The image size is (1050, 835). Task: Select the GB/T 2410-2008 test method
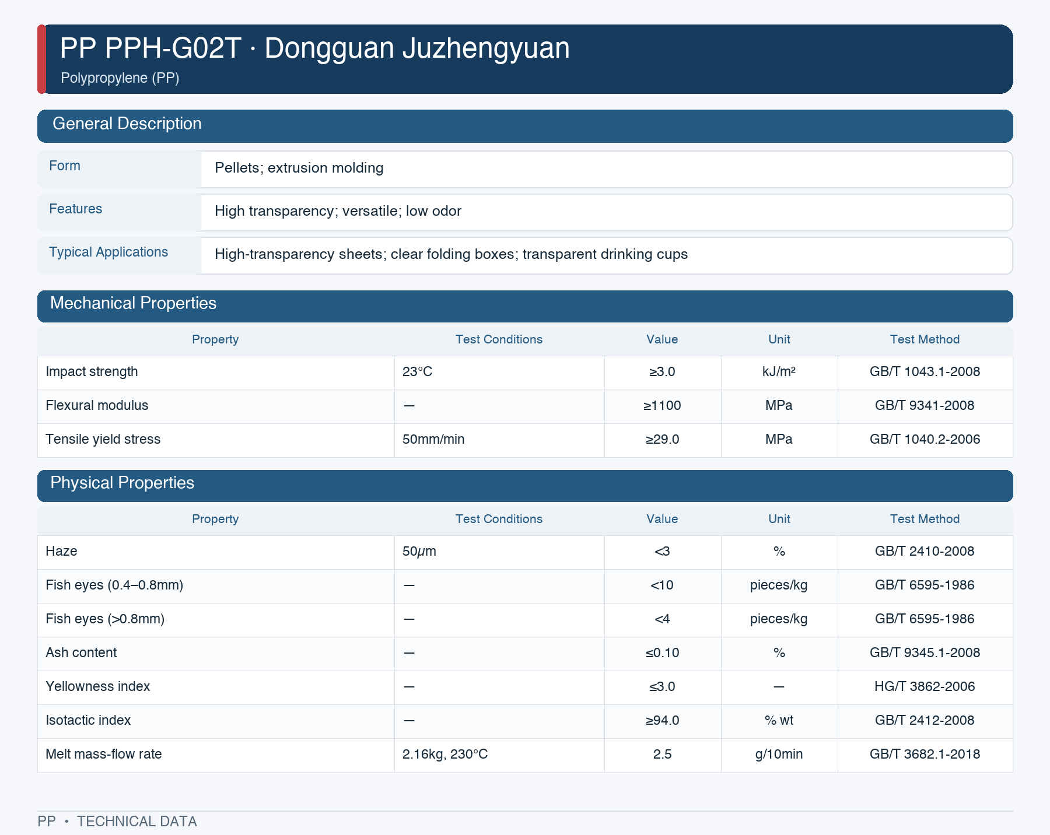pyautogui.click(x=925, y=552)
